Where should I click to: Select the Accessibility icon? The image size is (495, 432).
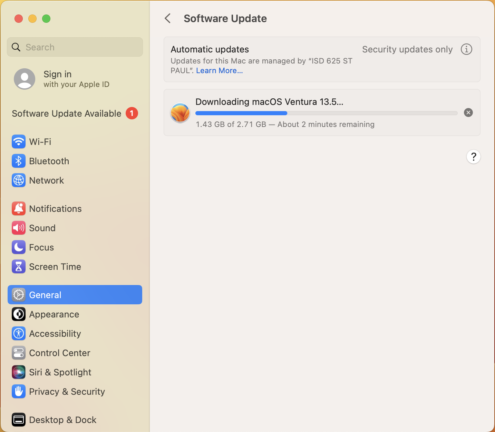pos(19,333)
